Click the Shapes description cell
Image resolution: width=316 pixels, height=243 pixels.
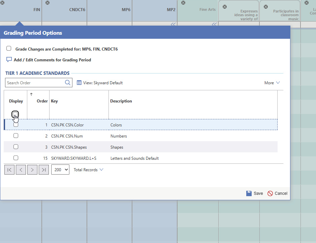[x=117, y=147]
